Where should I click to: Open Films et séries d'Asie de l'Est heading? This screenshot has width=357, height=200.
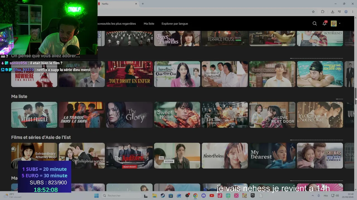(x=41, y=137)
